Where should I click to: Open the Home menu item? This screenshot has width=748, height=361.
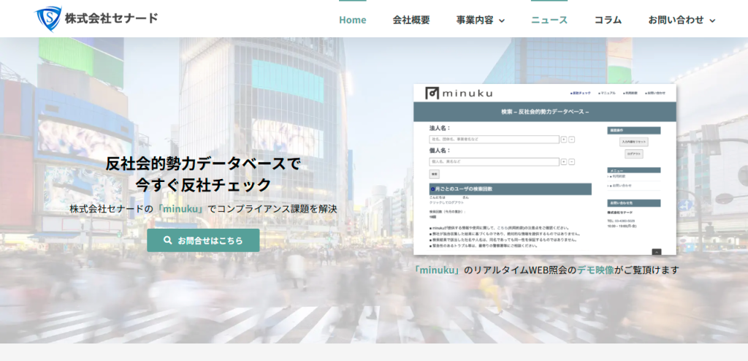tap(352, 20)
